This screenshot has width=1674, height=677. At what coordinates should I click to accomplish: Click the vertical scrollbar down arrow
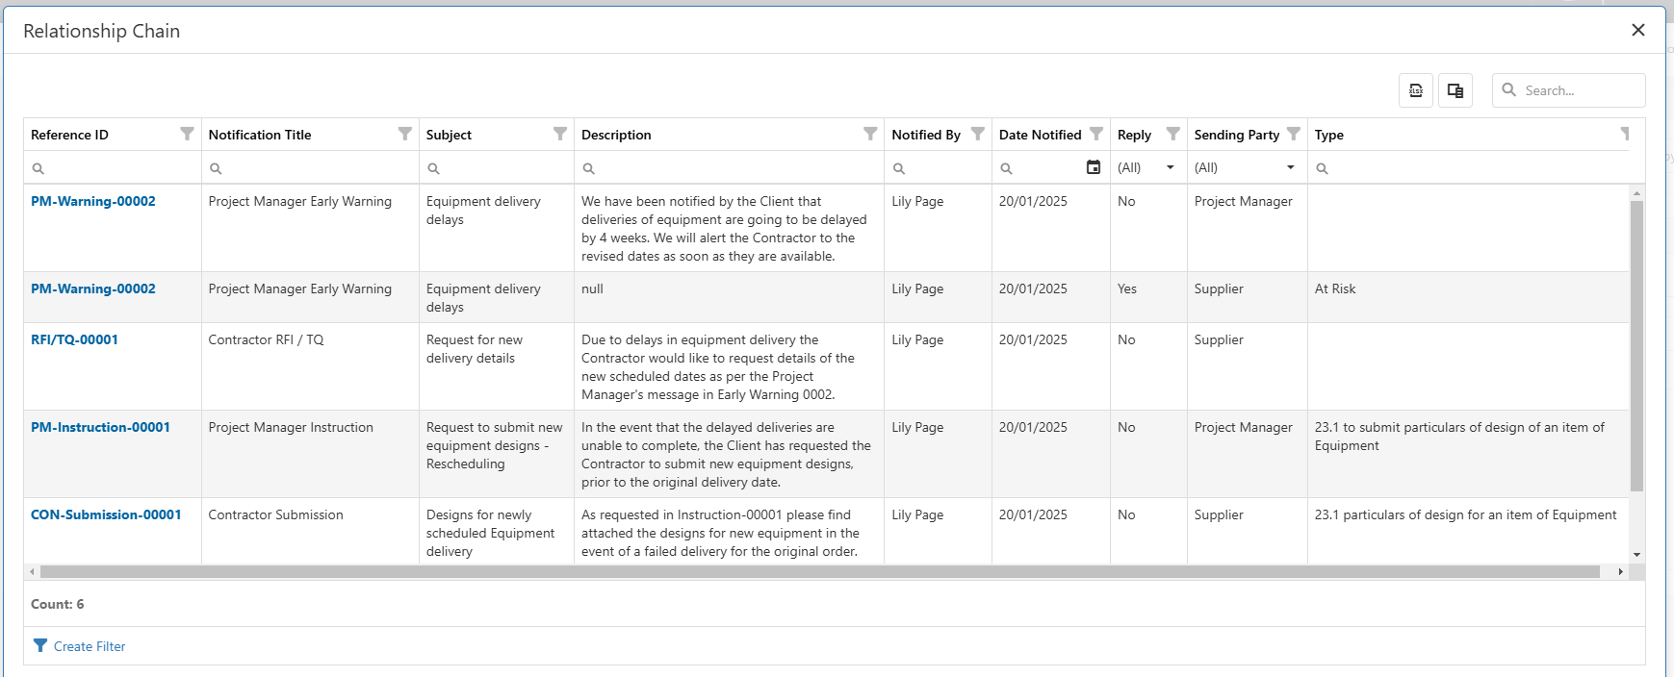click(x=1636, y=555)
